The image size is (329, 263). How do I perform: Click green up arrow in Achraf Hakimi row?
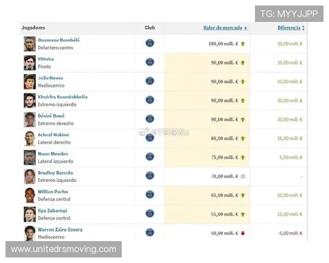[242, 139]
